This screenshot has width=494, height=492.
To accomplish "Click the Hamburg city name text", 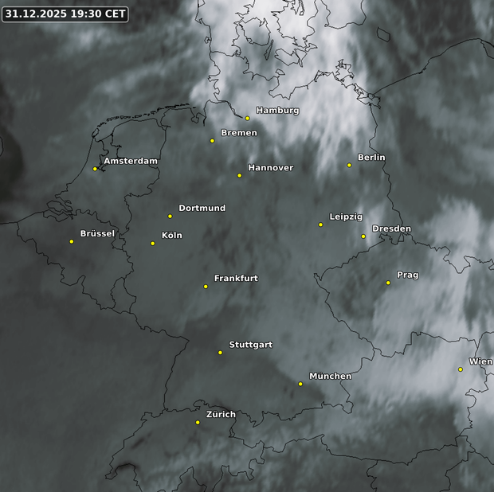I will coord(277,111).
